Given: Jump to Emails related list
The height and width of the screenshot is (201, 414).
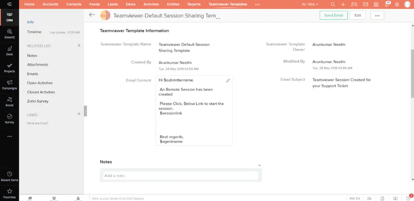Looking at the screenshot, I should pos(32,74).
